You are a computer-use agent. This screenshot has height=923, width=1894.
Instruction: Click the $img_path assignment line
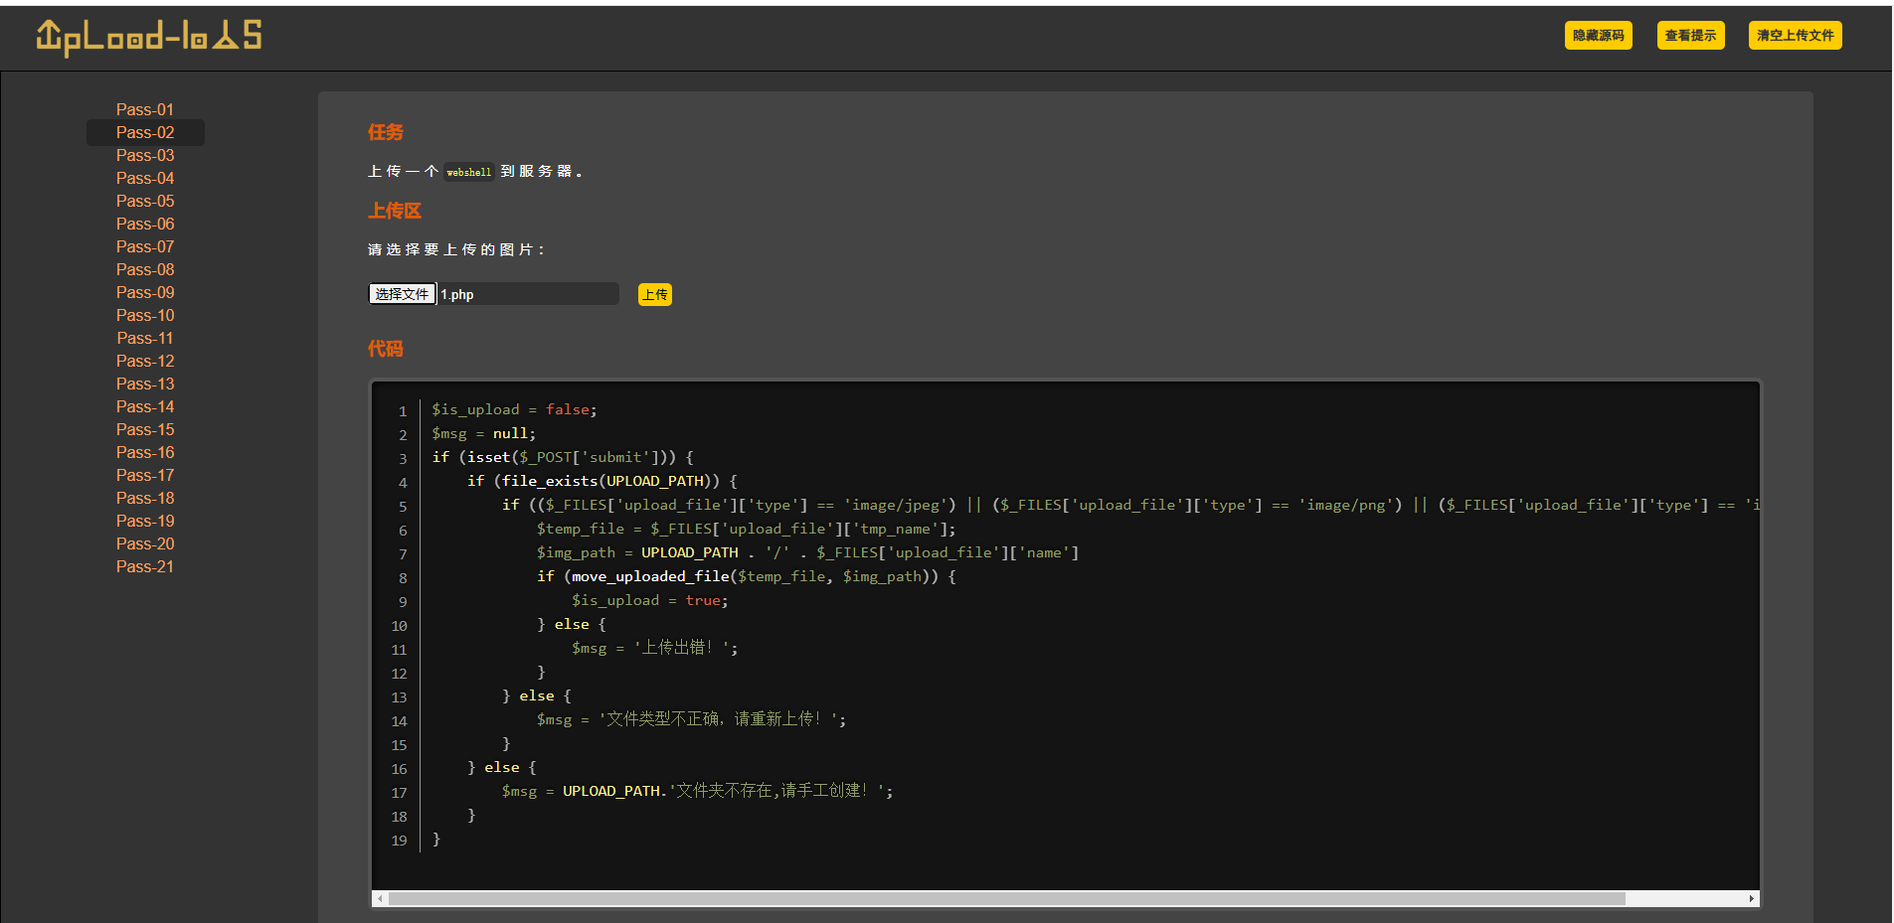(807, 552)
